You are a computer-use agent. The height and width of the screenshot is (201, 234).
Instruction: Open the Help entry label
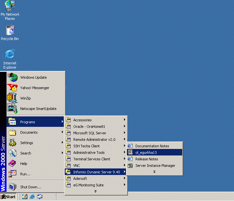pyautogui.click(x=24, y=164)
